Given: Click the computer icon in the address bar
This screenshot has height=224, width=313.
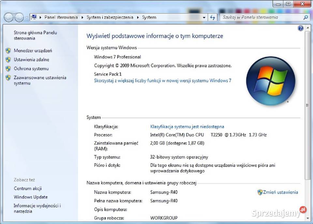Looking at the screenshot, I should (x=33, y=17).
